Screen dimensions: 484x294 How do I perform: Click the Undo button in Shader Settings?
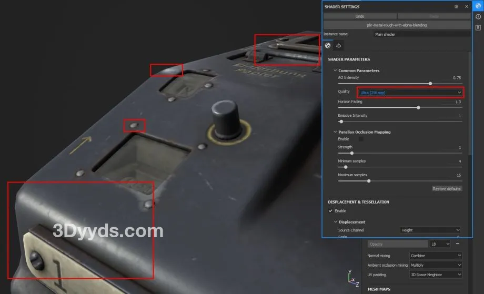(x=360, y=17)
